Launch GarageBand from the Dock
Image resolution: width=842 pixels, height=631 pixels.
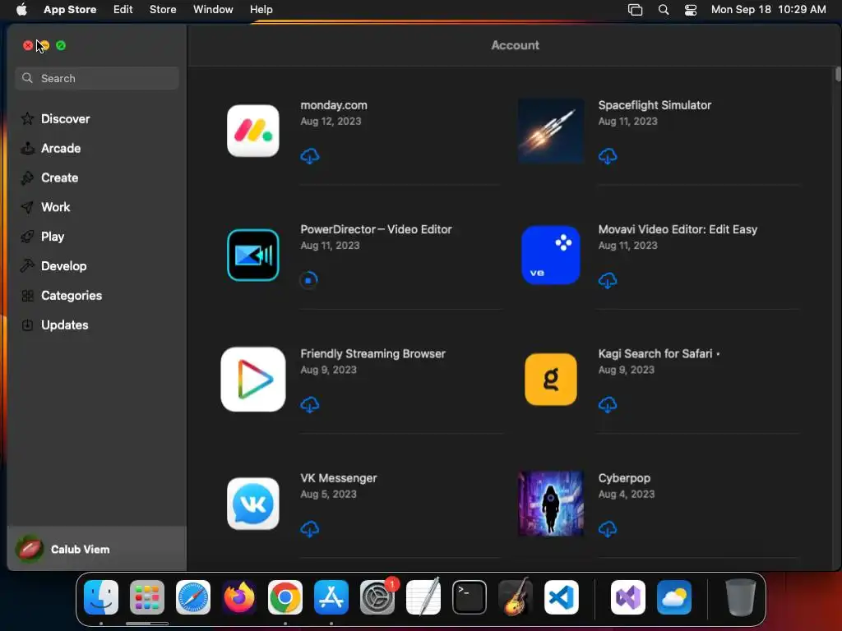tap(516, 597)
